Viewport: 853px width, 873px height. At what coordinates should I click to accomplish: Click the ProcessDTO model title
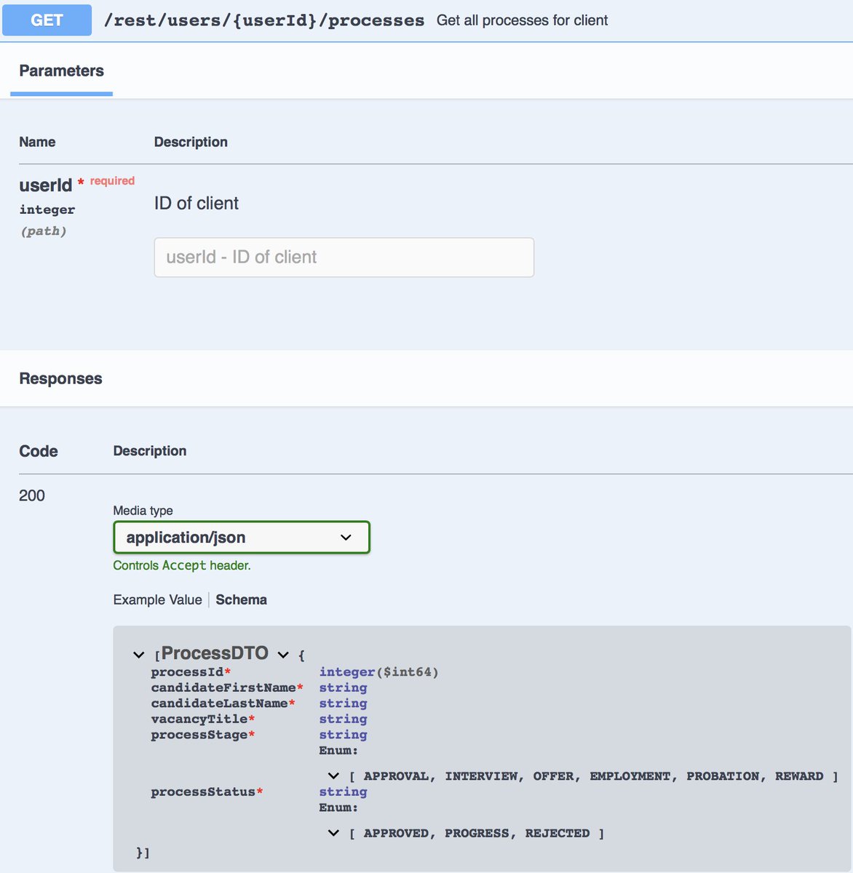click(215, 653)
